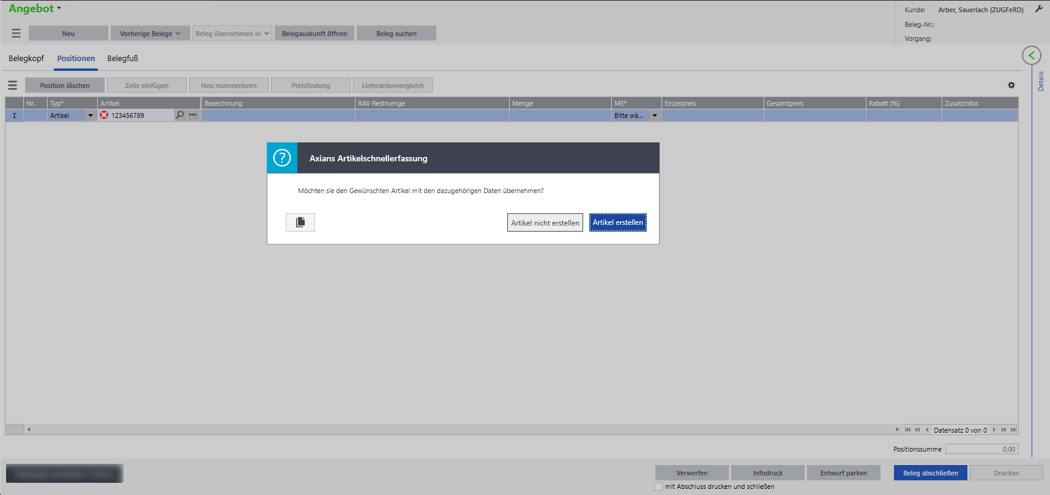Select the Positionen tab
This screenshot has height=495, width=1050.
(x=76, y=59)
